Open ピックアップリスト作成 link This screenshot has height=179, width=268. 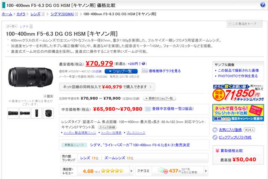[x=235, y=137]
